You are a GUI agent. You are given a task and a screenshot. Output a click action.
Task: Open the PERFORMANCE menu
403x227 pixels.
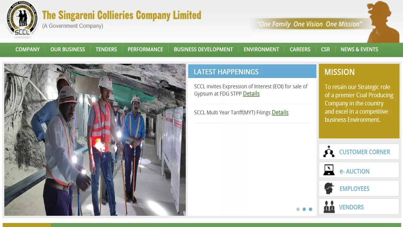coord(145,49)
